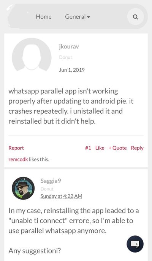Click the General dropdown arrow
This screenshot has width=152, height=261.
(x=89, y=17)
